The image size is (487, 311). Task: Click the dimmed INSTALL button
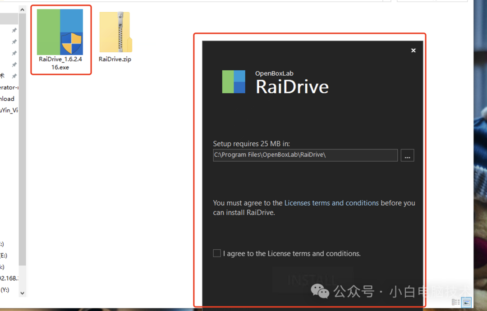point(312,279)
